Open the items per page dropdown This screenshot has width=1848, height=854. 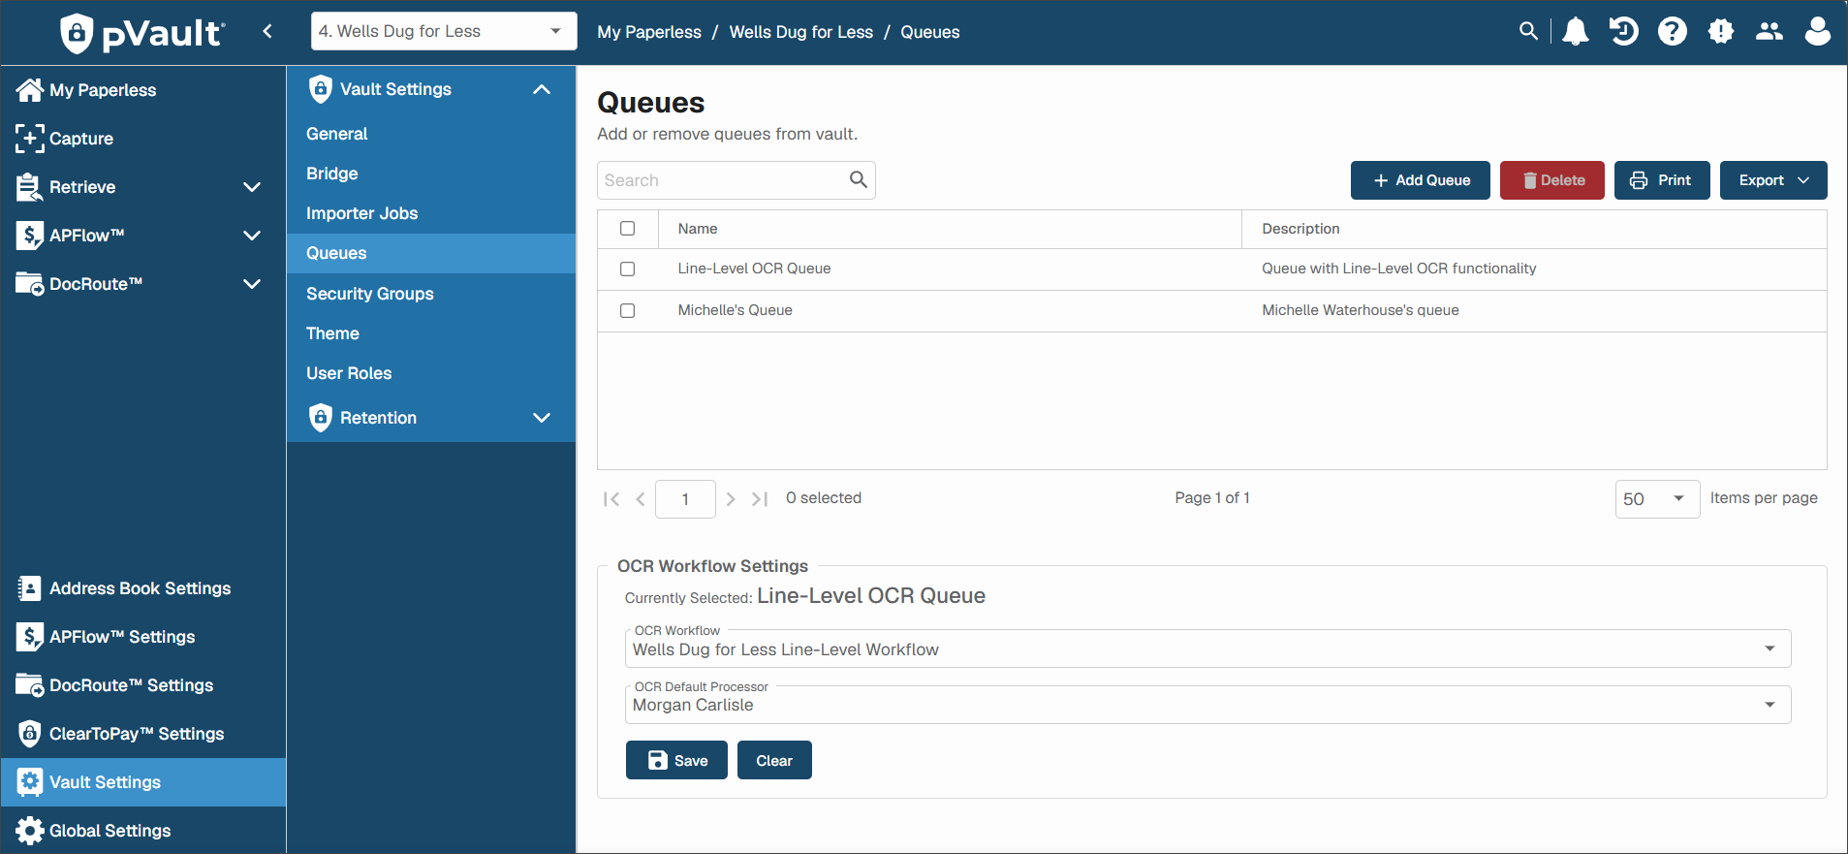(x=1657, y=499)
